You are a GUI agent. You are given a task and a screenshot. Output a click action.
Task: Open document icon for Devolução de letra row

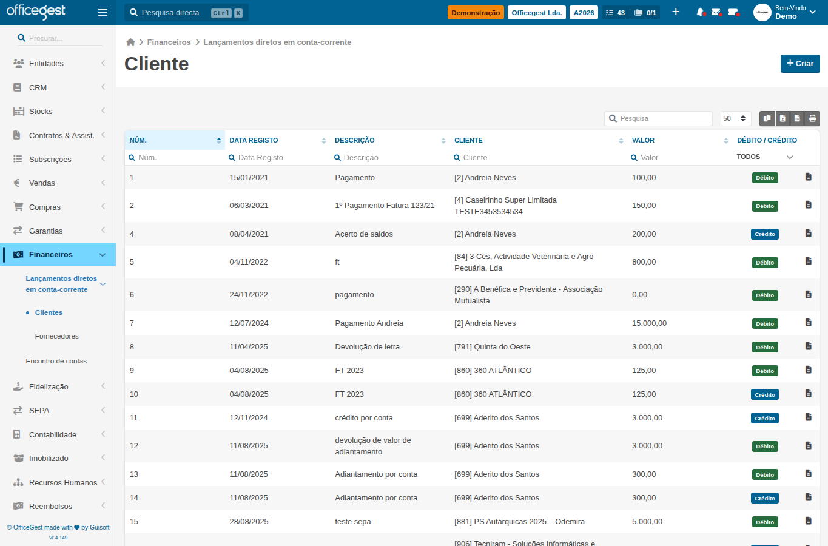pyautogui.click(x=808, y=346)
